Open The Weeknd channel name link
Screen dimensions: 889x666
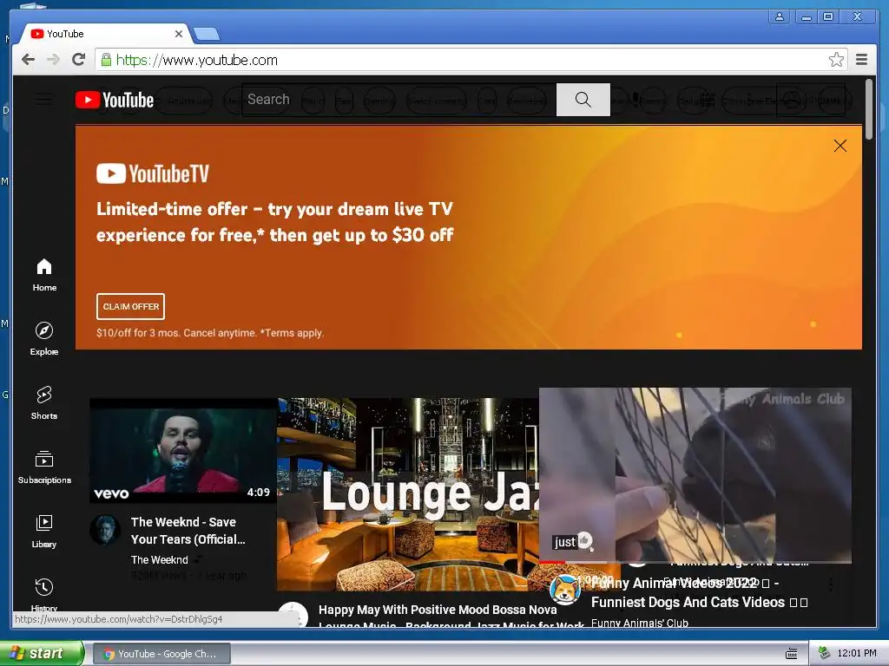160,559
